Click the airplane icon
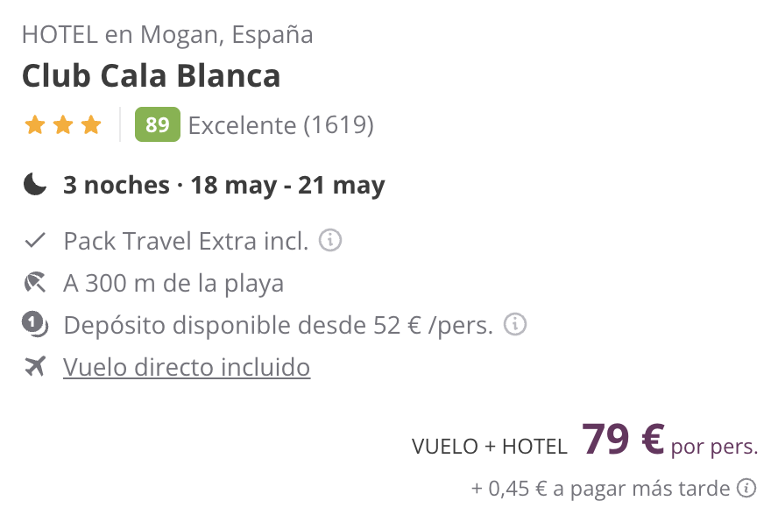 (x=35, y=367)
